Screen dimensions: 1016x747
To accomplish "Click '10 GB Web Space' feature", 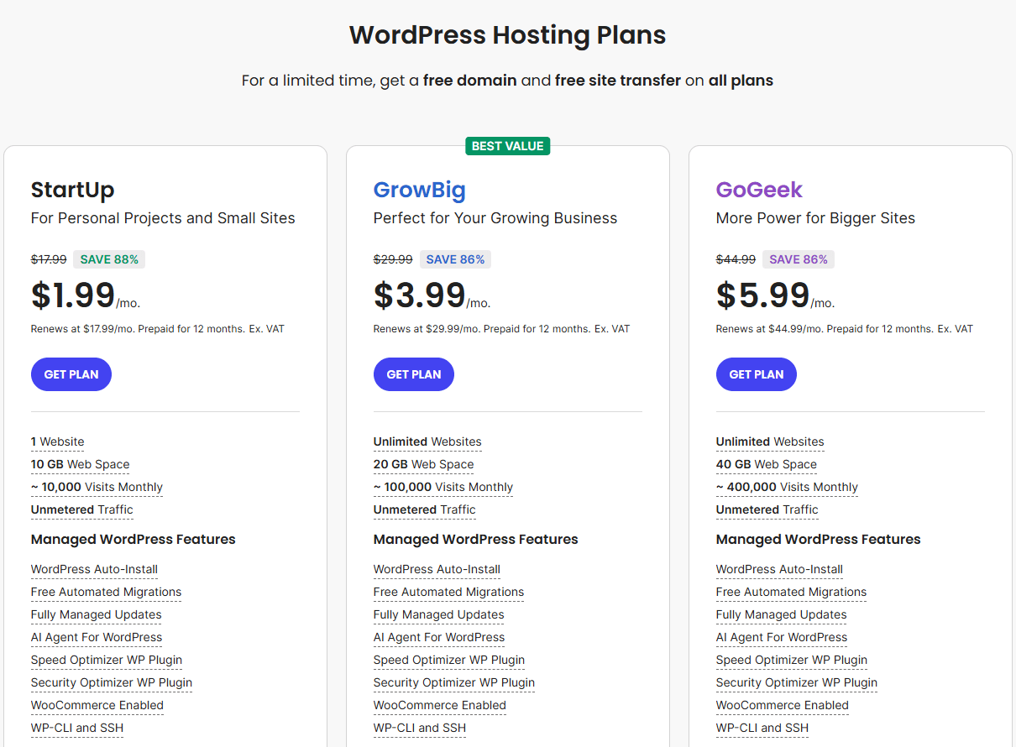I will tap(80, 464).
